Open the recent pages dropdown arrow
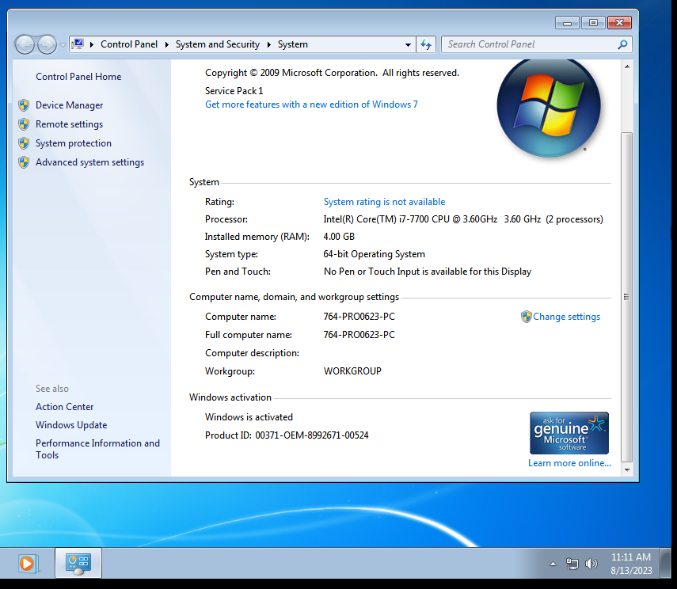Screen dimensions: 677x589 coord(63,45)
